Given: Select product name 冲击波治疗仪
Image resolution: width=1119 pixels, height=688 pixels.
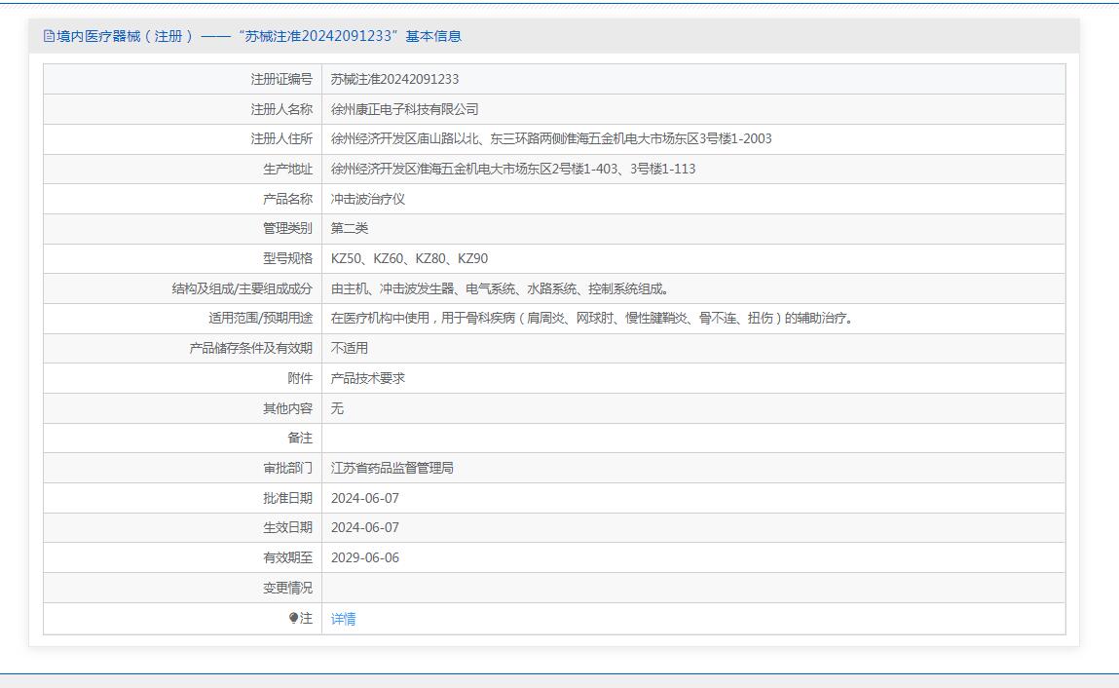Looking at the screenshot, I should pyautogui.click(x=367, y=199).
